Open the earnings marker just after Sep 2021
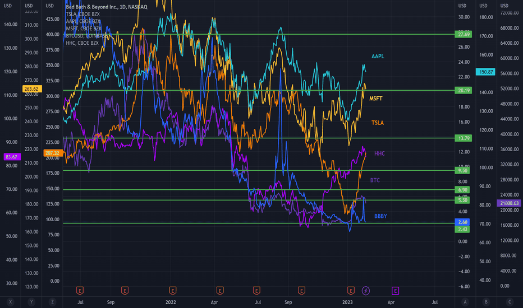Screen dimensions: 523x308 [125, 291]
